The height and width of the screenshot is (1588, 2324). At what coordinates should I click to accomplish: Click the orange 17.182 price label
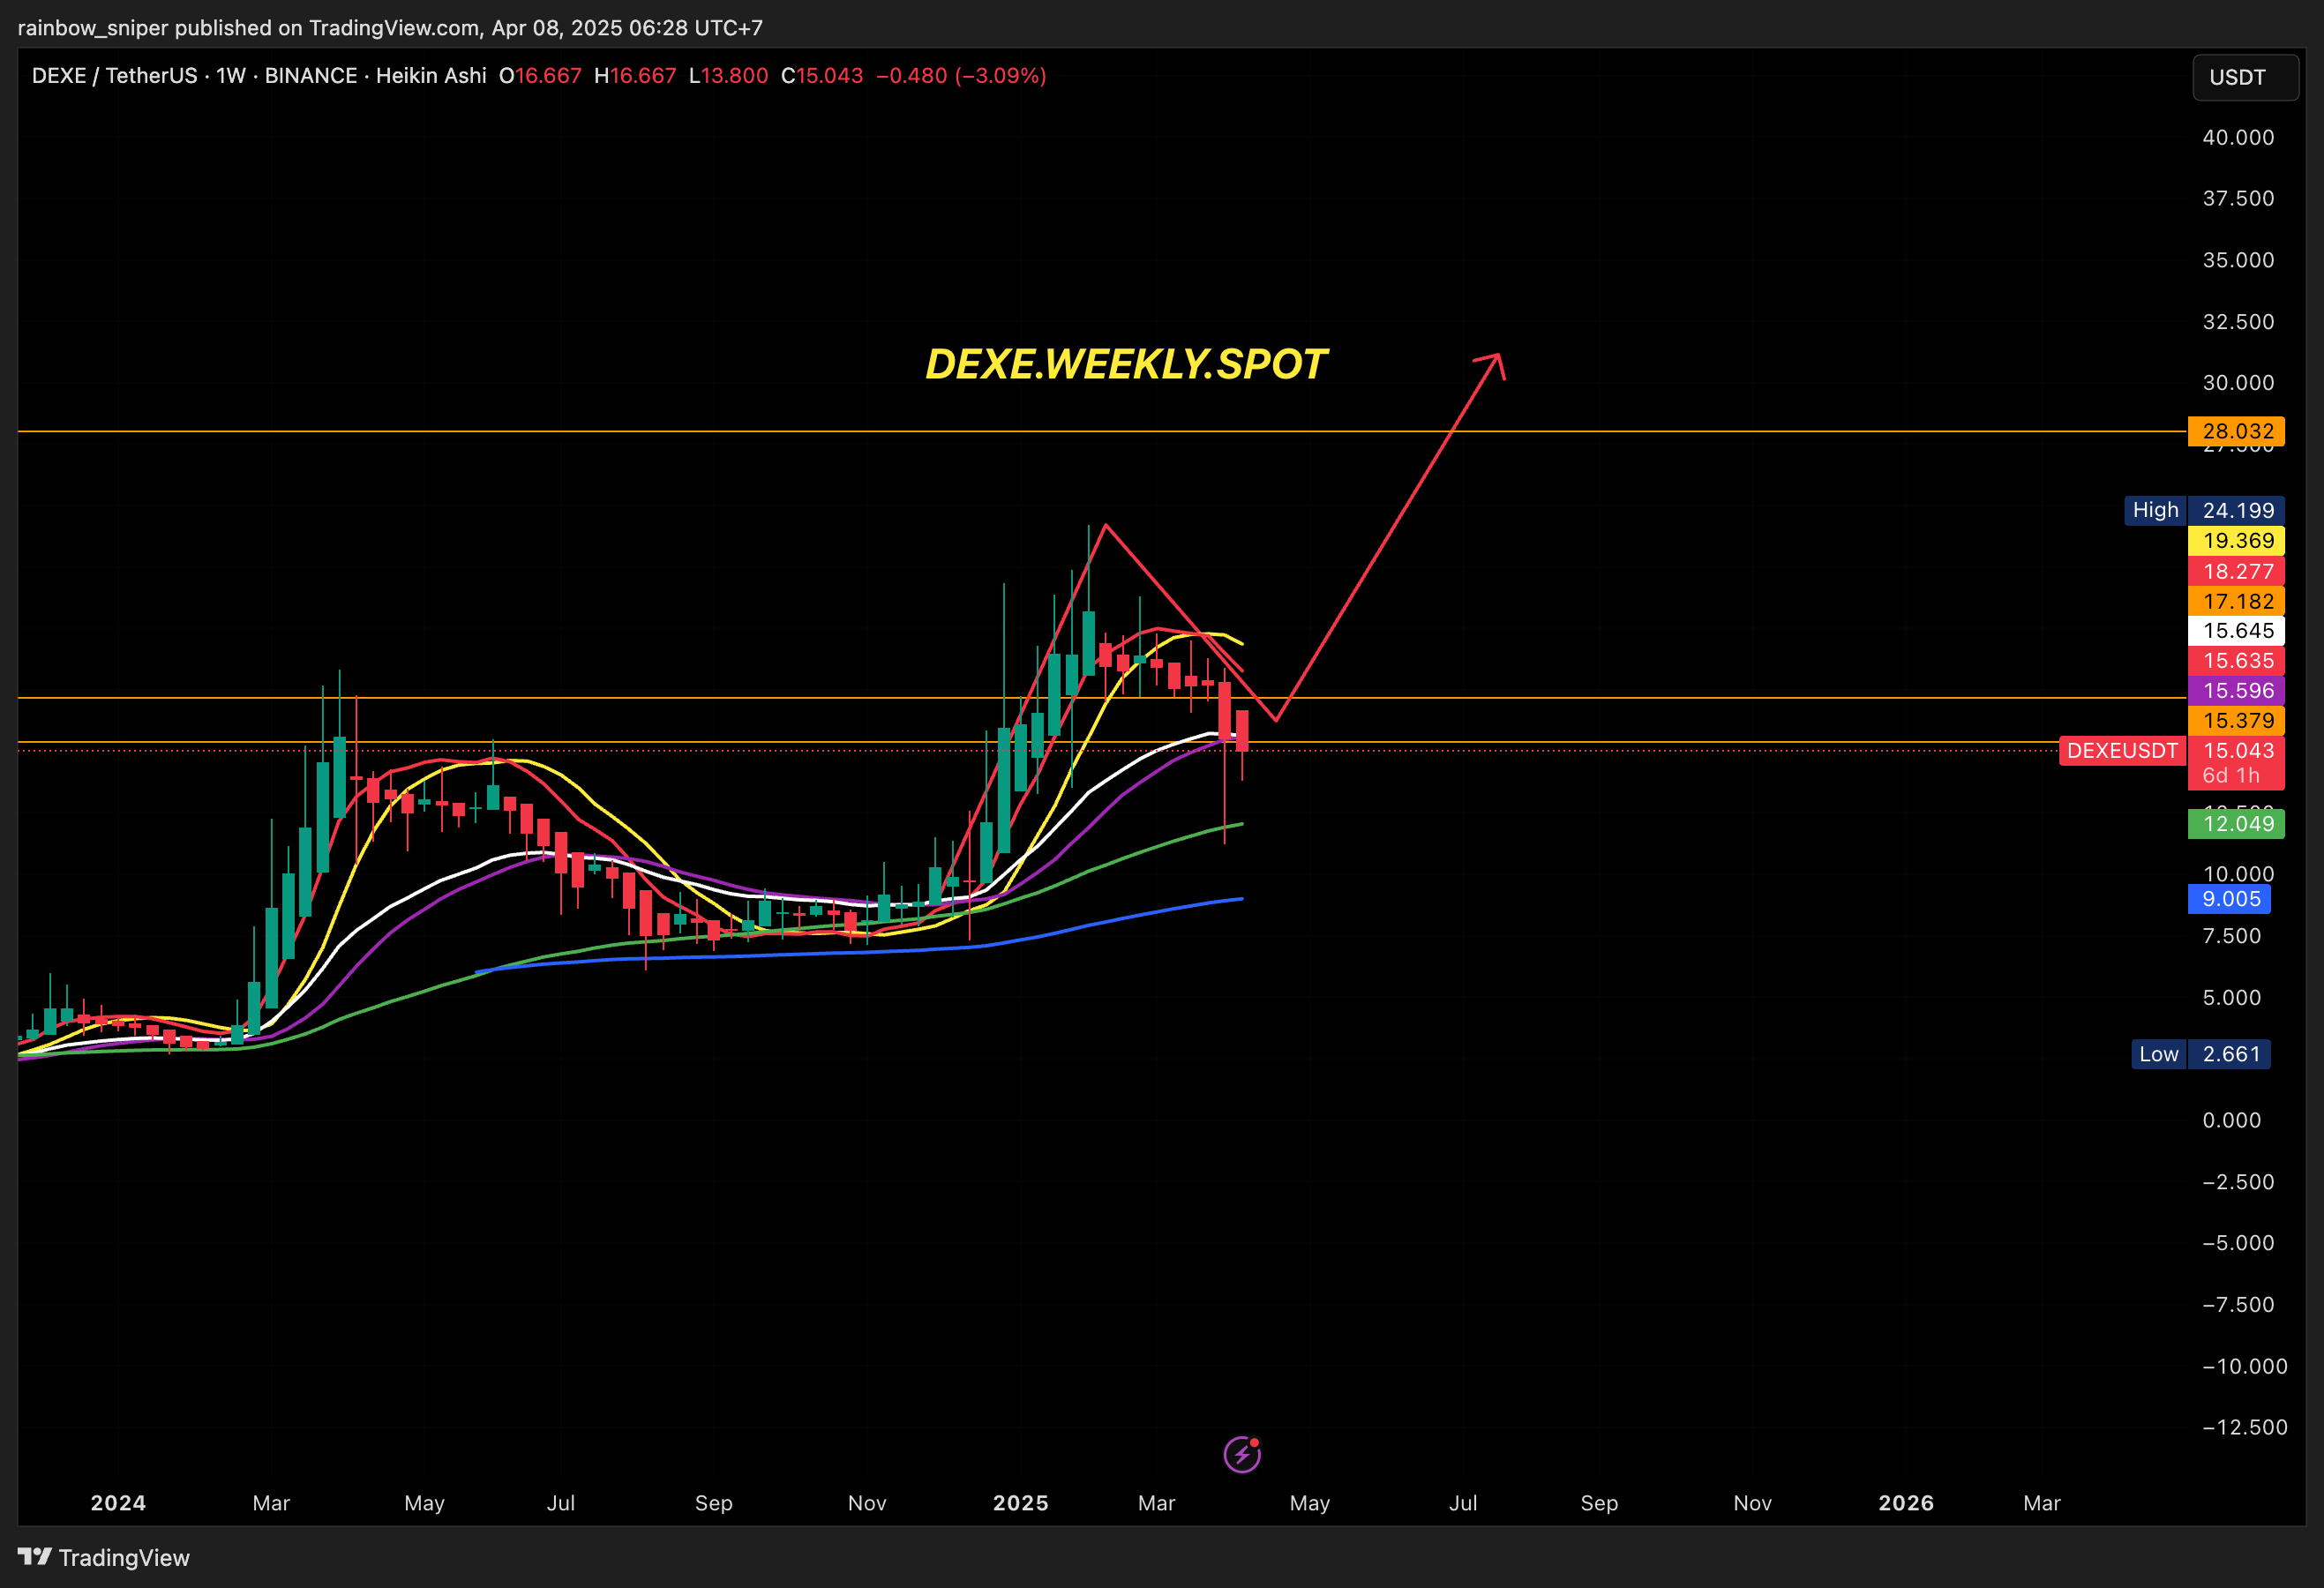[2236, 601]
